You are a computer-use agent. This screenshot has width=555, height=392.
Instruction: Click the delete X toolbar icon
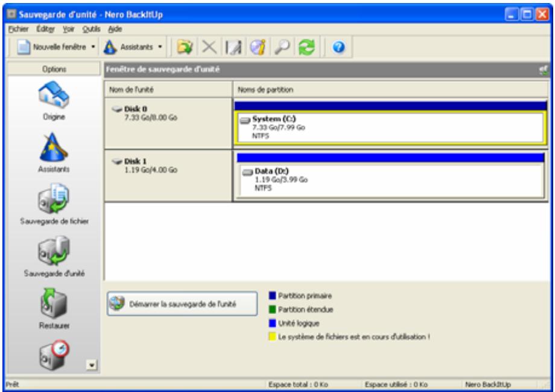209,47
